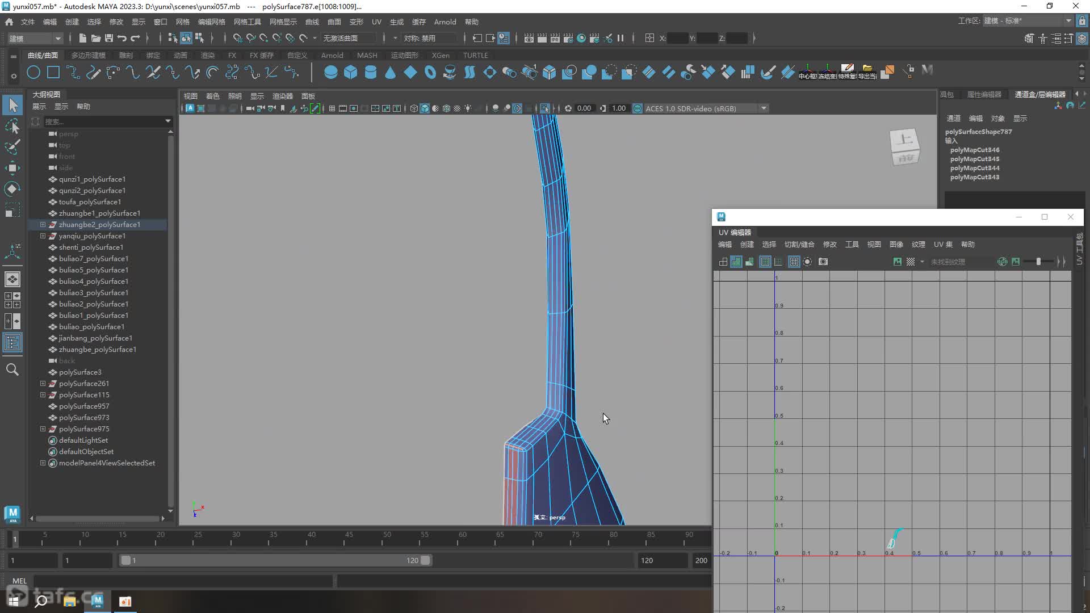
Task: Switch to the XGen shelf tab
Action: [x=441, y=55]
